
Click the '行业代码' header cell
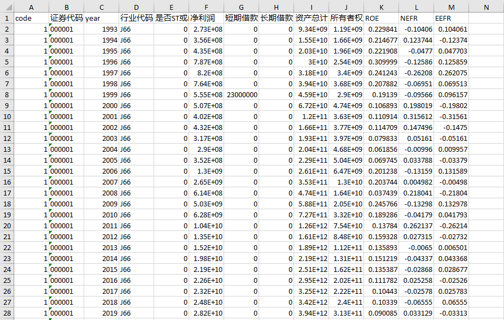pyautogui.click(x=136, y=19)
